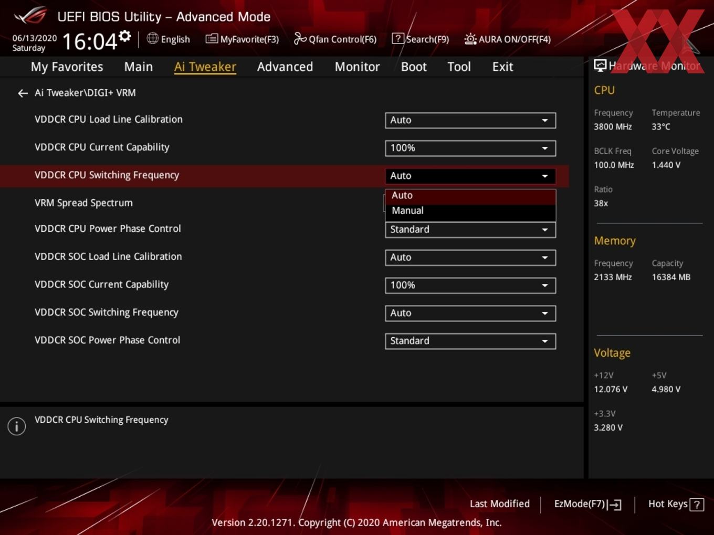
Task: Open the Boot tab
Action: (x=414, y=67)
